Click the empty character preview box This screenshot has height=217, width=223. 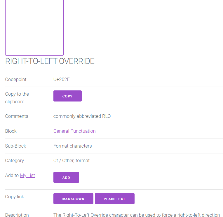point(34,28)
